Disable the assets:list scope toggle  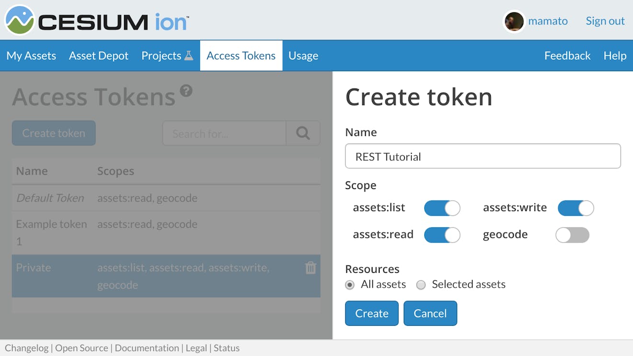(x=442, y=208)
